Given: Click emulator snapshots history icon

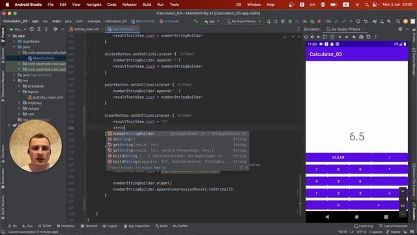Looking at the screenshot, I should click(368, 37).
